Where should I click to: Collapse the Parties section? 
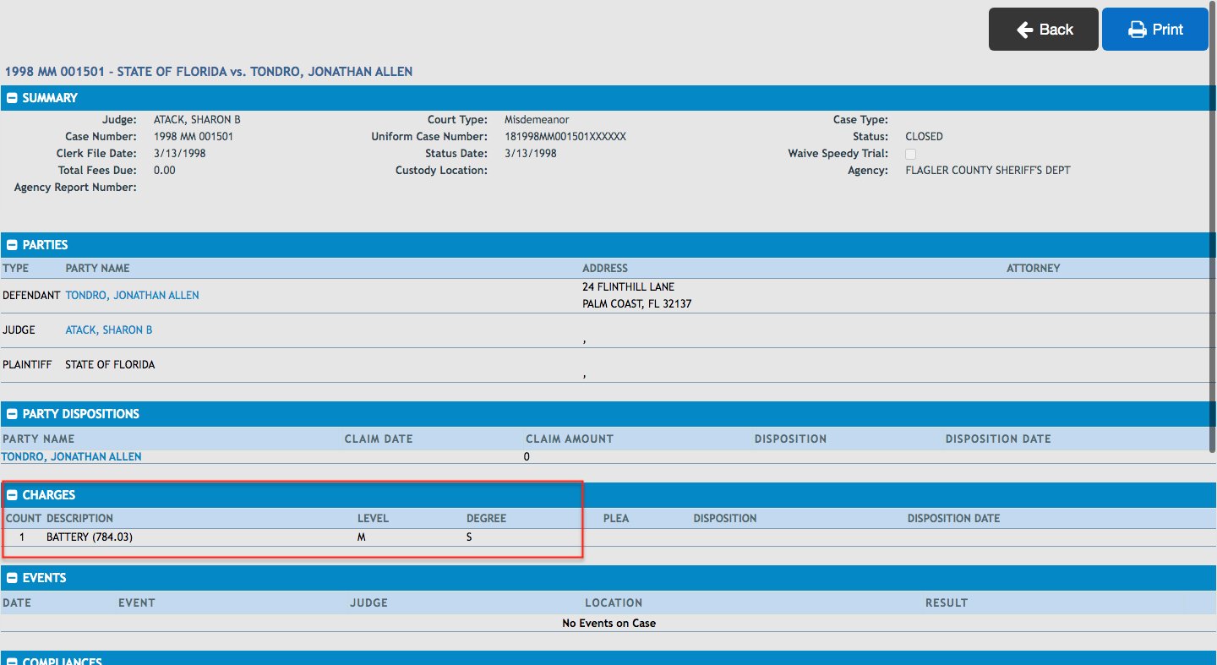(13, 245)
